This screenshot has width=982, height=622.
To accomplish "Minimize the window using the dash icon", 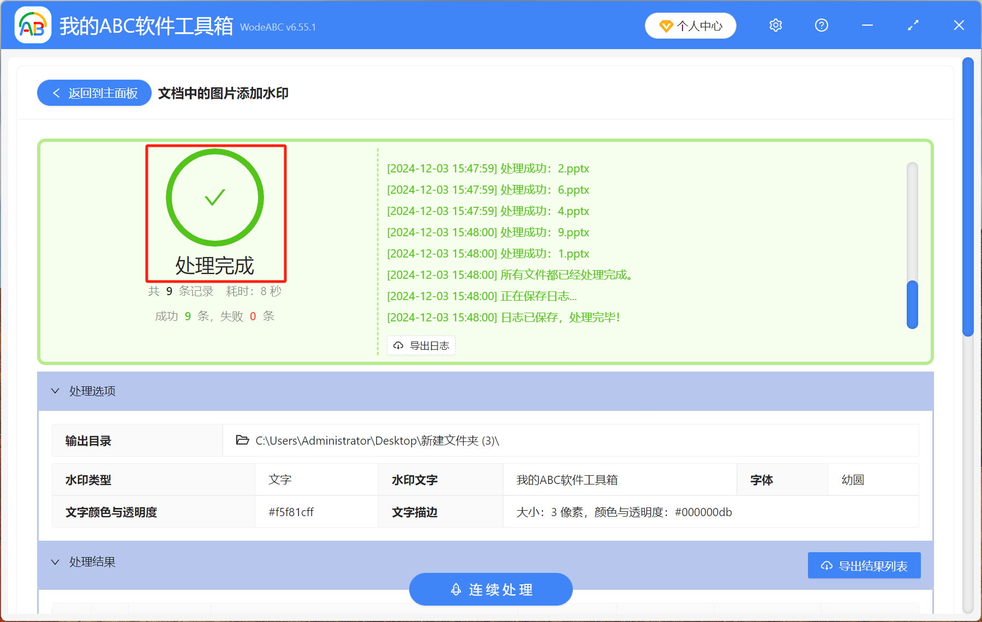I will coord(867,25).
